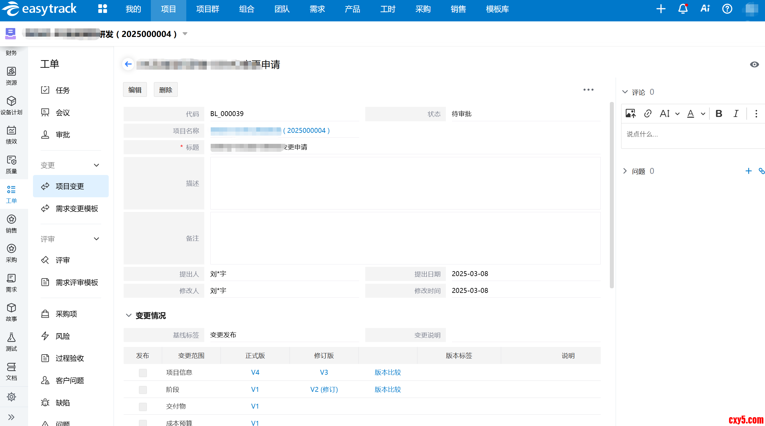Open the AI assistant icon
Image resolution: width=765 pixels, height=426 pixels.
click(705, 9)
